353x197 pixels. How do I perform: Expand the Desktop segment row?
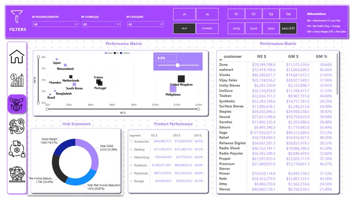(x=131, y=150)
